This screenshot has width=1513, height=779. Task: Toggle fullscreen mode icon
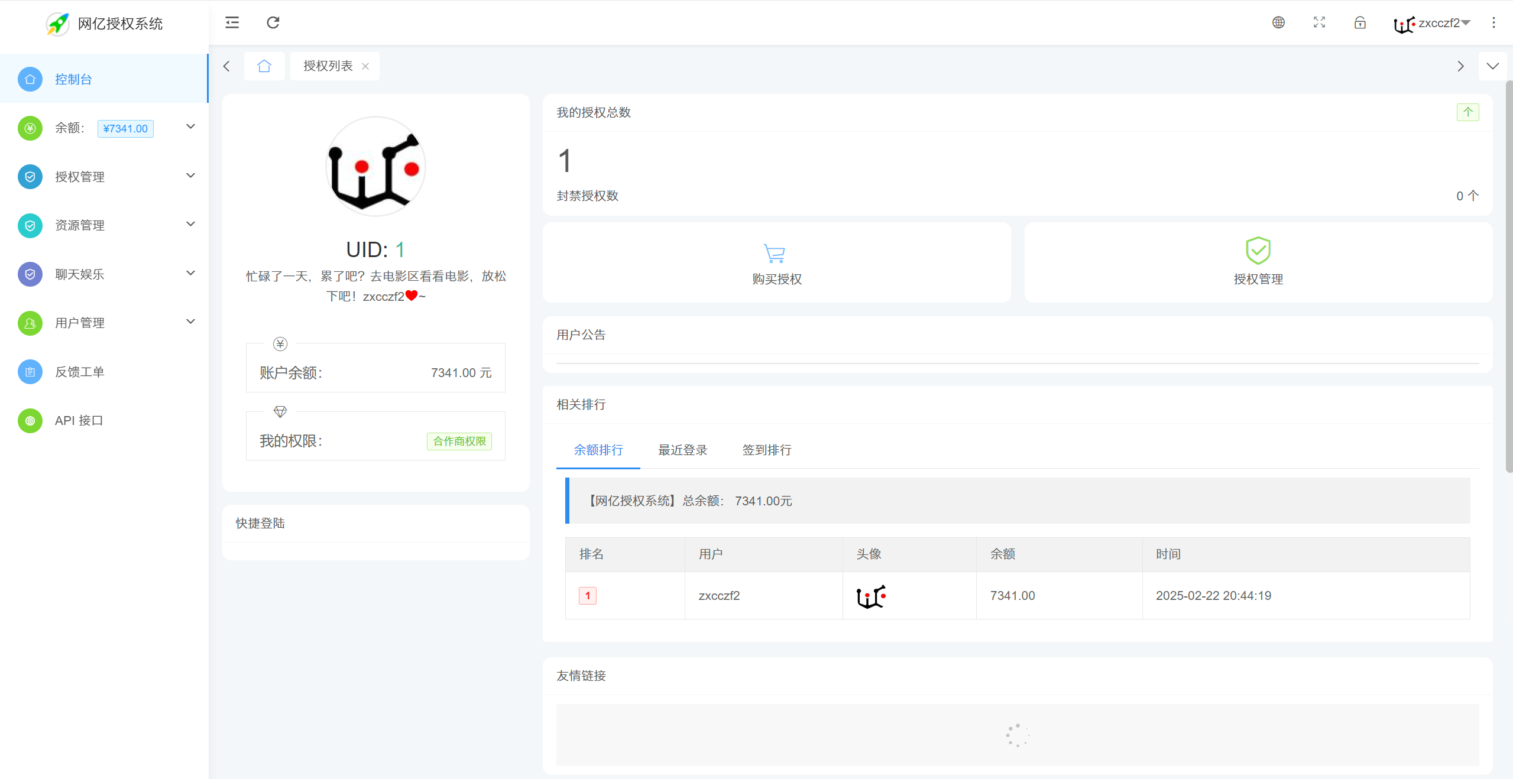click(1319, 22)
